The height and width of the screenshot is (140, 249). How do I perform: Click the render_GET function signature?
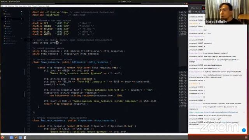[x=87, y=126]
